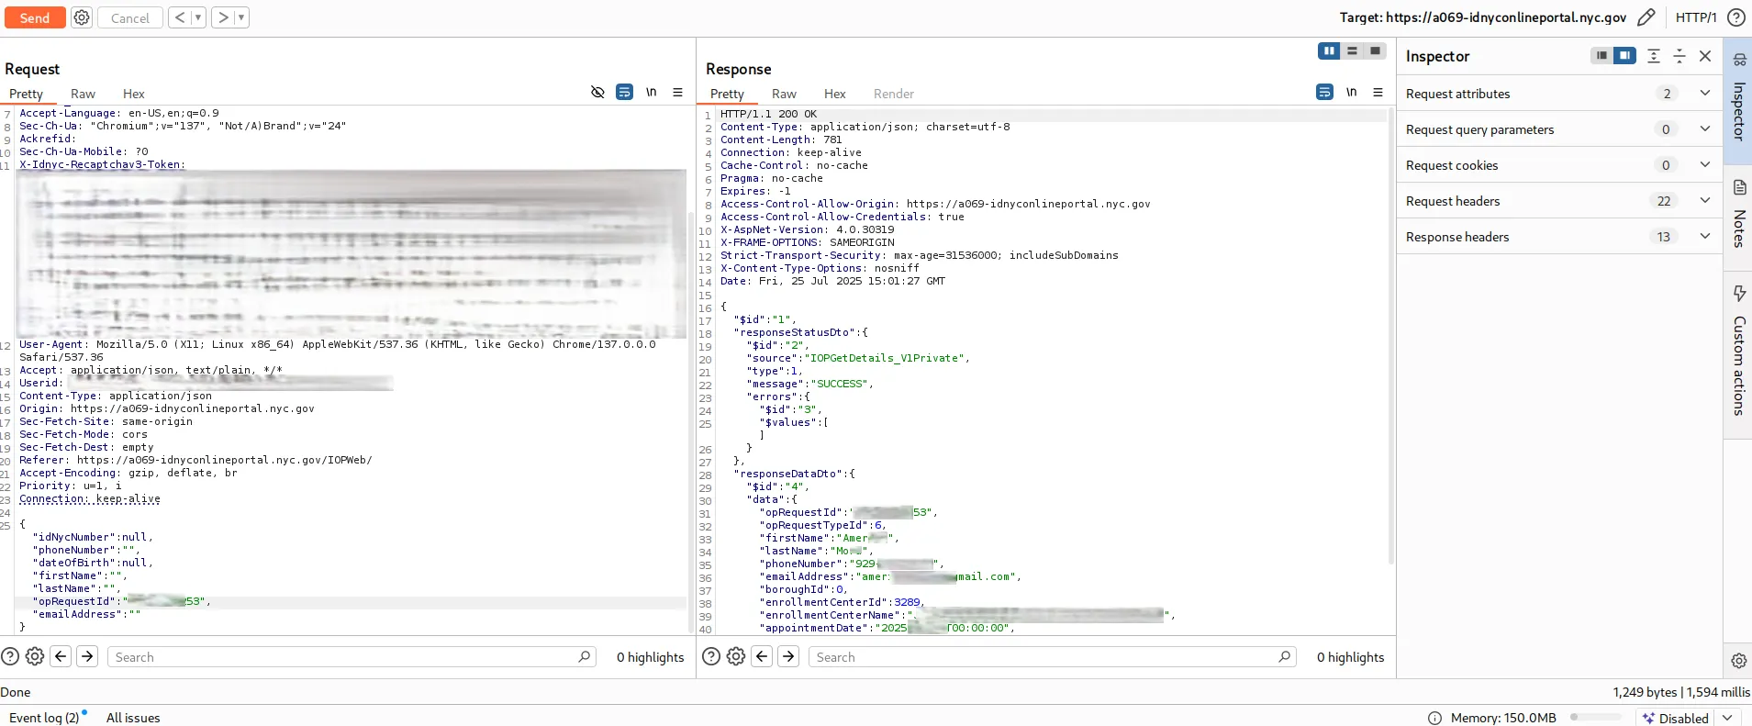Switch the Request panel to the Hex tab
Screen dimensions: 1752x726
pos(134,94)
